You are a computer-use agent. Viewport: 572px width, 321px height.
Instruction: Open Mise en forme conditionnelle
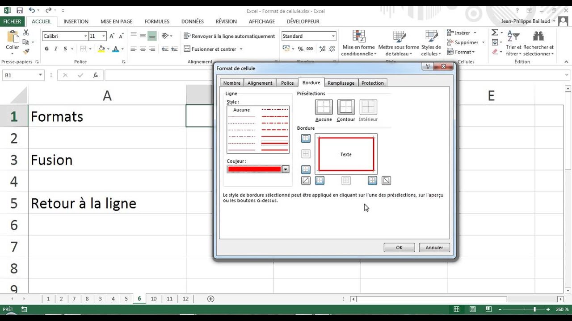[358, 43]
